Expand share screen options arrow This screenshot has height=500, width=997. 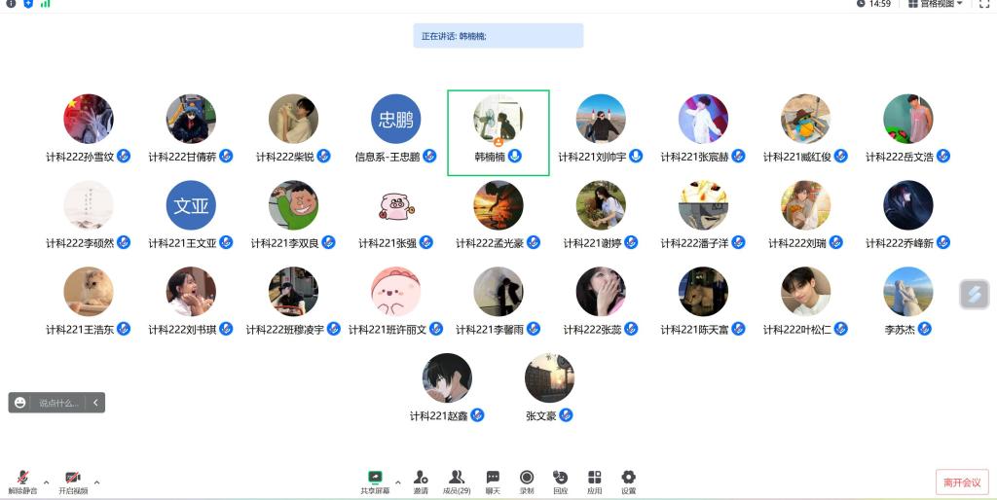coord(398,482)
